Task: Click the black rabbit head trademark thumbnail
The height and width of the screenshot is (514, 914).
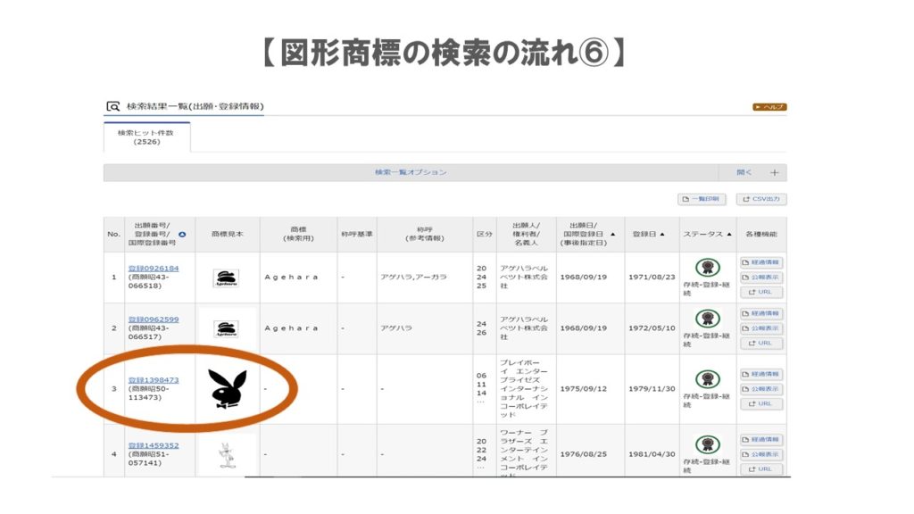Action: pyautogui.click(x=227, y=389)
